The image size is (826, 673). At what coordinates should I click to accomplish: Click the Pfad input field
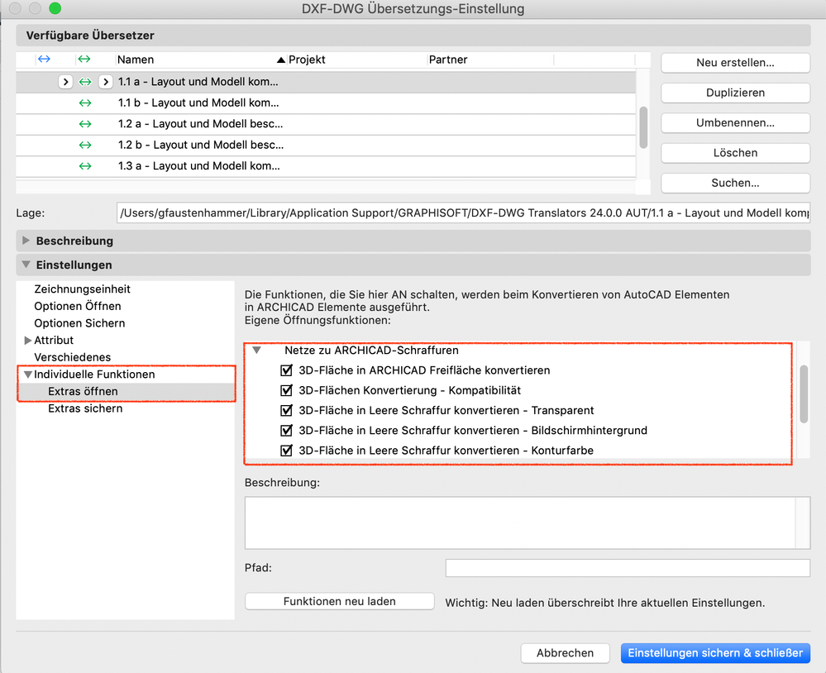tap(628, 568)
